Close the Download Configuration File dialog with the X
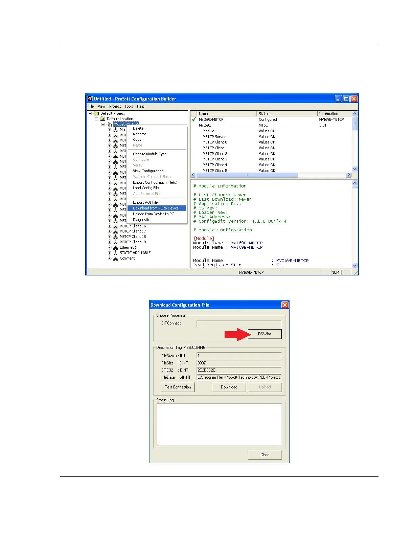414x536 pixels. (x=285, y=305)
